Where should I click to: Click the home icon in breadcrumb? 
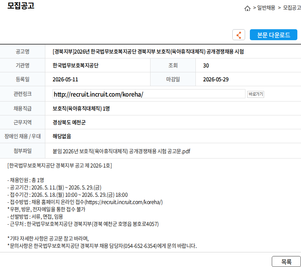[247, 8]
